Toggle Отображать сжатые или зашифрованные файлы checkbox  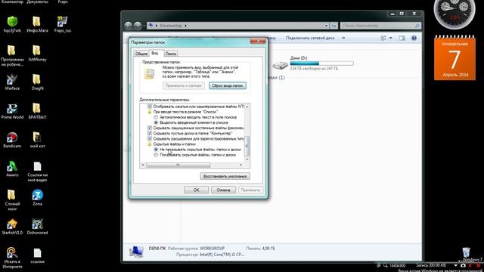click(x=150, y=107)
